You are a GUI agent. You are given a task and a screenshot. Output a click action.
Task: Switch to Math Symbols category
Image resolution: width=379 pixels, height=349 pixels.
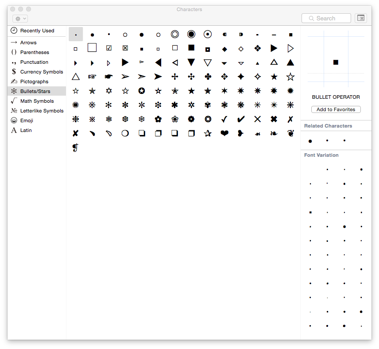[x=37, y=101]
